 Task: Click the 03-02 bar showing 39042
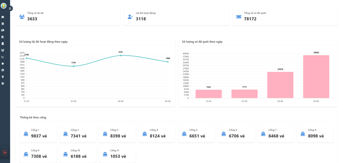click(316, 77)
